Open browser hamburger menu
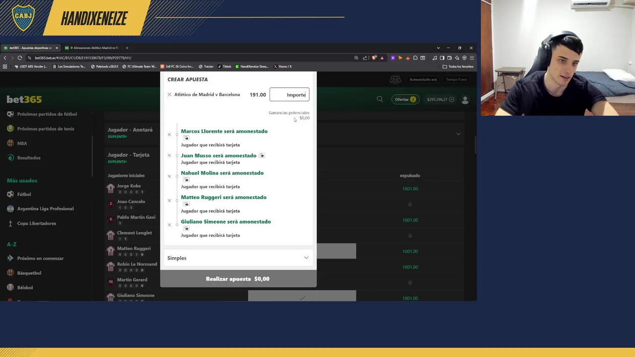 click(x=472, y=58)
